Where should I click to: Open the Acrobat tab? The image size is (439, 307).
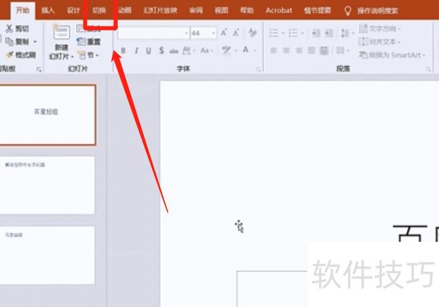(279, 10)
